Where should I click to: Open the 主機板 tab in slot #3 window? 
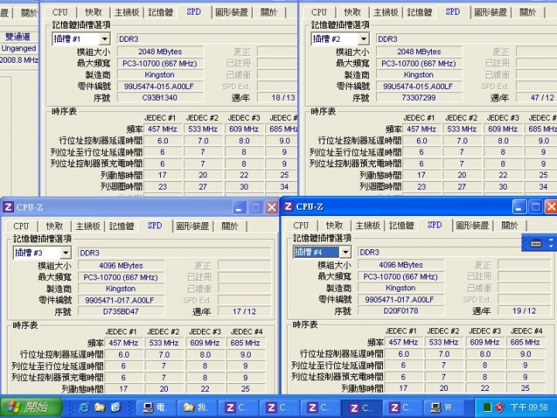[x=87, y=226]
